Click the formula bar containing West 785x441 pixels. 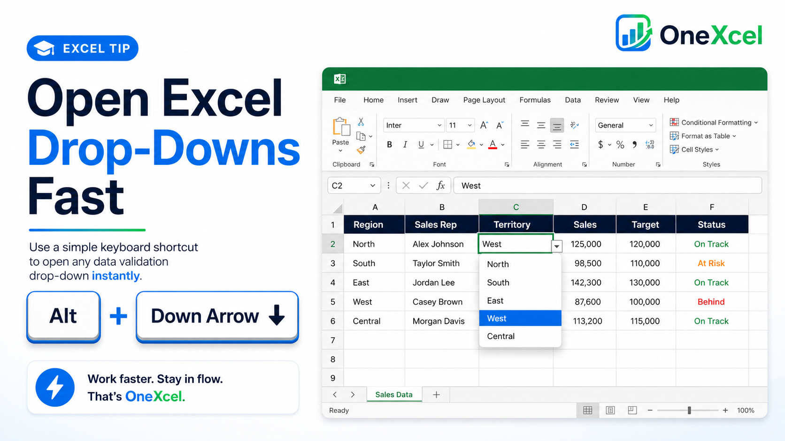(608, 186)
